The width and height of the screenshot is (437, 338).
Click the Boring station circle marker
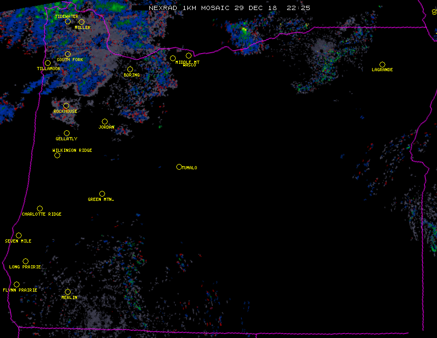(x=130, y=69)
